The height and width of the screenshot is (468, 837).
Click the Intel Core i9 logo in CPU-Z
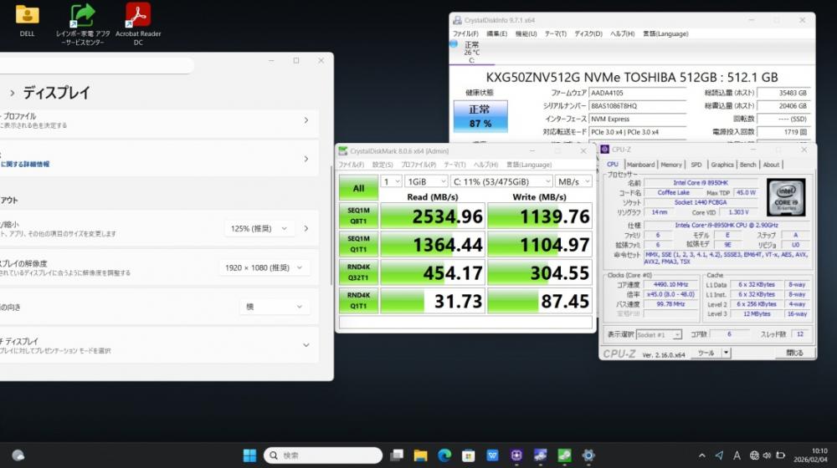(x=786, y=197)
